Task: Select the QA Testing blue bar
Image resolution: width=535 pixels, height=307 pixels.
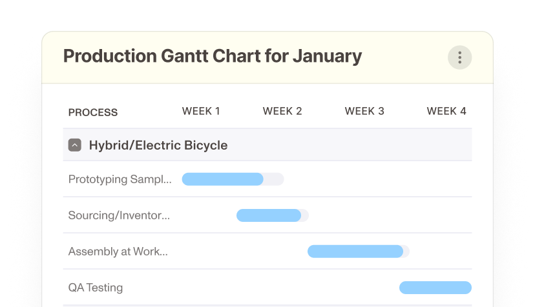Action: [x=435, y=288]
